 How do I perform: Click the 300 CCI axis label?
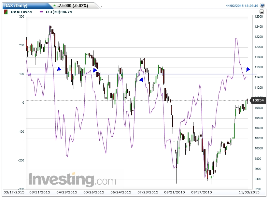pos(21,17)
